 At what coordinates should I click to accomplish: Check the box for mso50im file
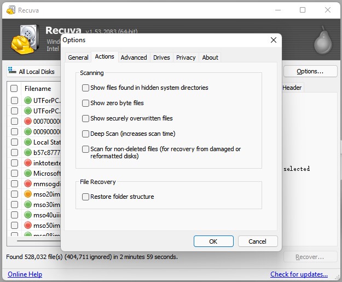click(x=14, y=225)
